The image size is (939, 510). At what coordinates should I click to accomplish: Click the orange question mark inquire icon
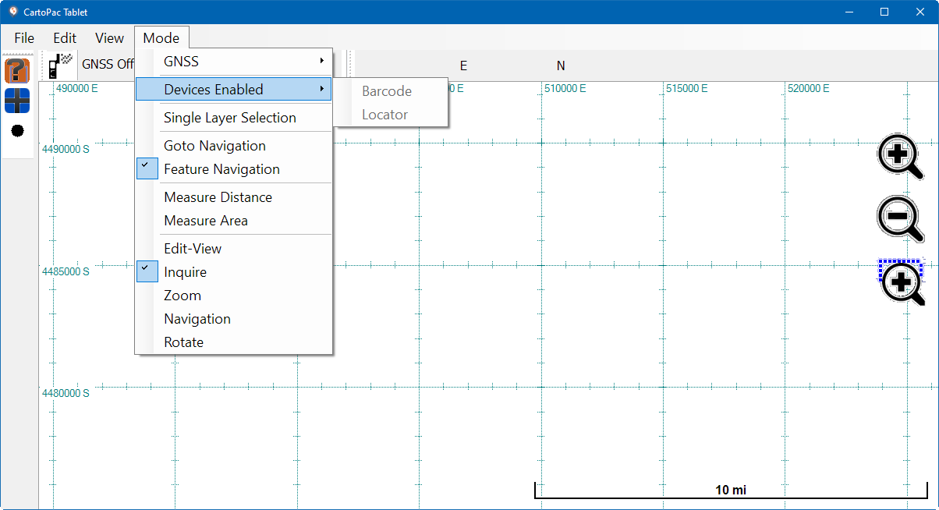click(x=17, y=71)
